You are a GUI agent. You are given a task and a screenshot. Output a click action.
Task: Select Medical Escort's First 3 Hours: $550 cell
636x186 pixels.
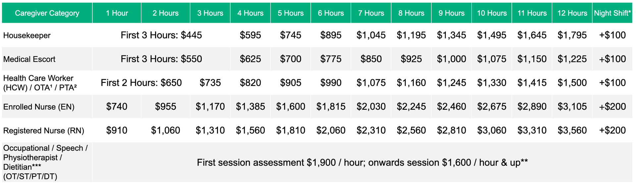[x=161, y=59]
